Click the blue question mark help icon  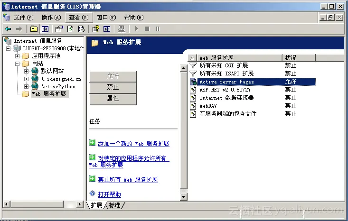tap(92, 193)
